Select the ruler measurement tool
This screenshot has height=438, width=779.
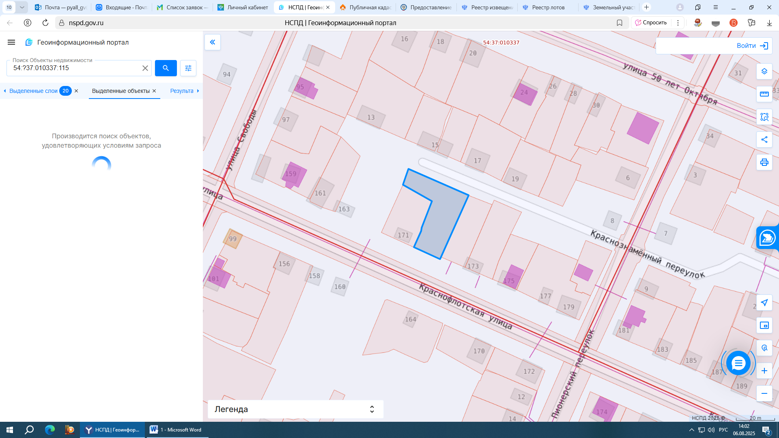pos(764,94)
